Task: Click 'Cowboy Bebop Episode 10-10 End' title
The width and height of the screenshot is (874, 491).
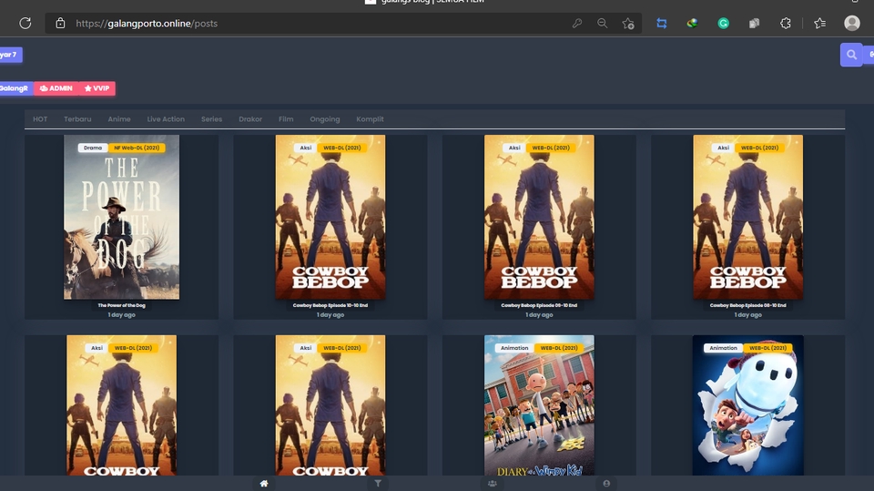Action: click(x=330, y=305)
